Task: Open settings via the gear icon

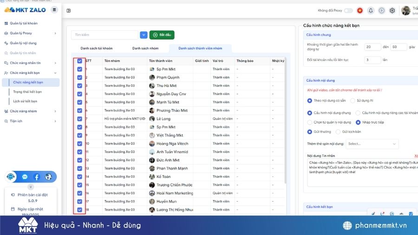Action: coord(392,10)
